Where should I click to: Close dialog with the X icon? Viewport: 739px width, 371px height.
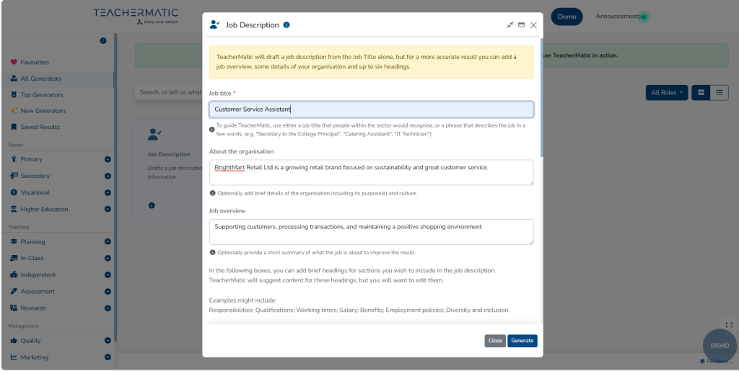coord(533,25)
